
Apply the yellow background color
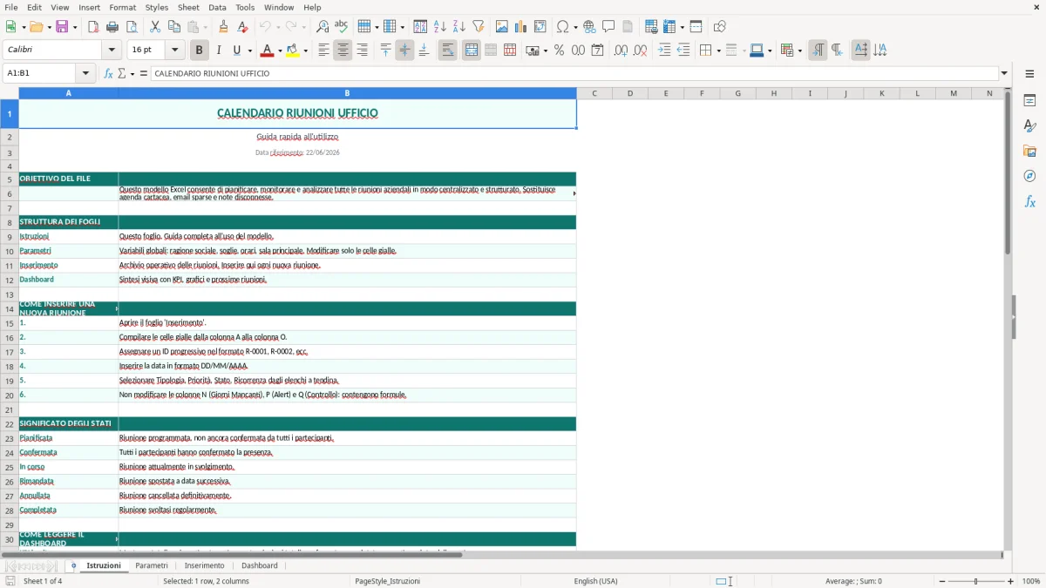point(293,51)
